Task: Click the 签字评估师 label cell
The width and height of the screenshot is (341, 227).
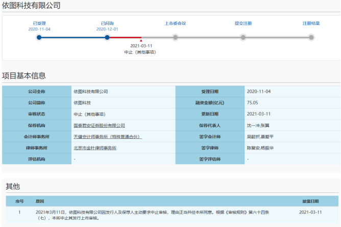Action: pos(210,159)
